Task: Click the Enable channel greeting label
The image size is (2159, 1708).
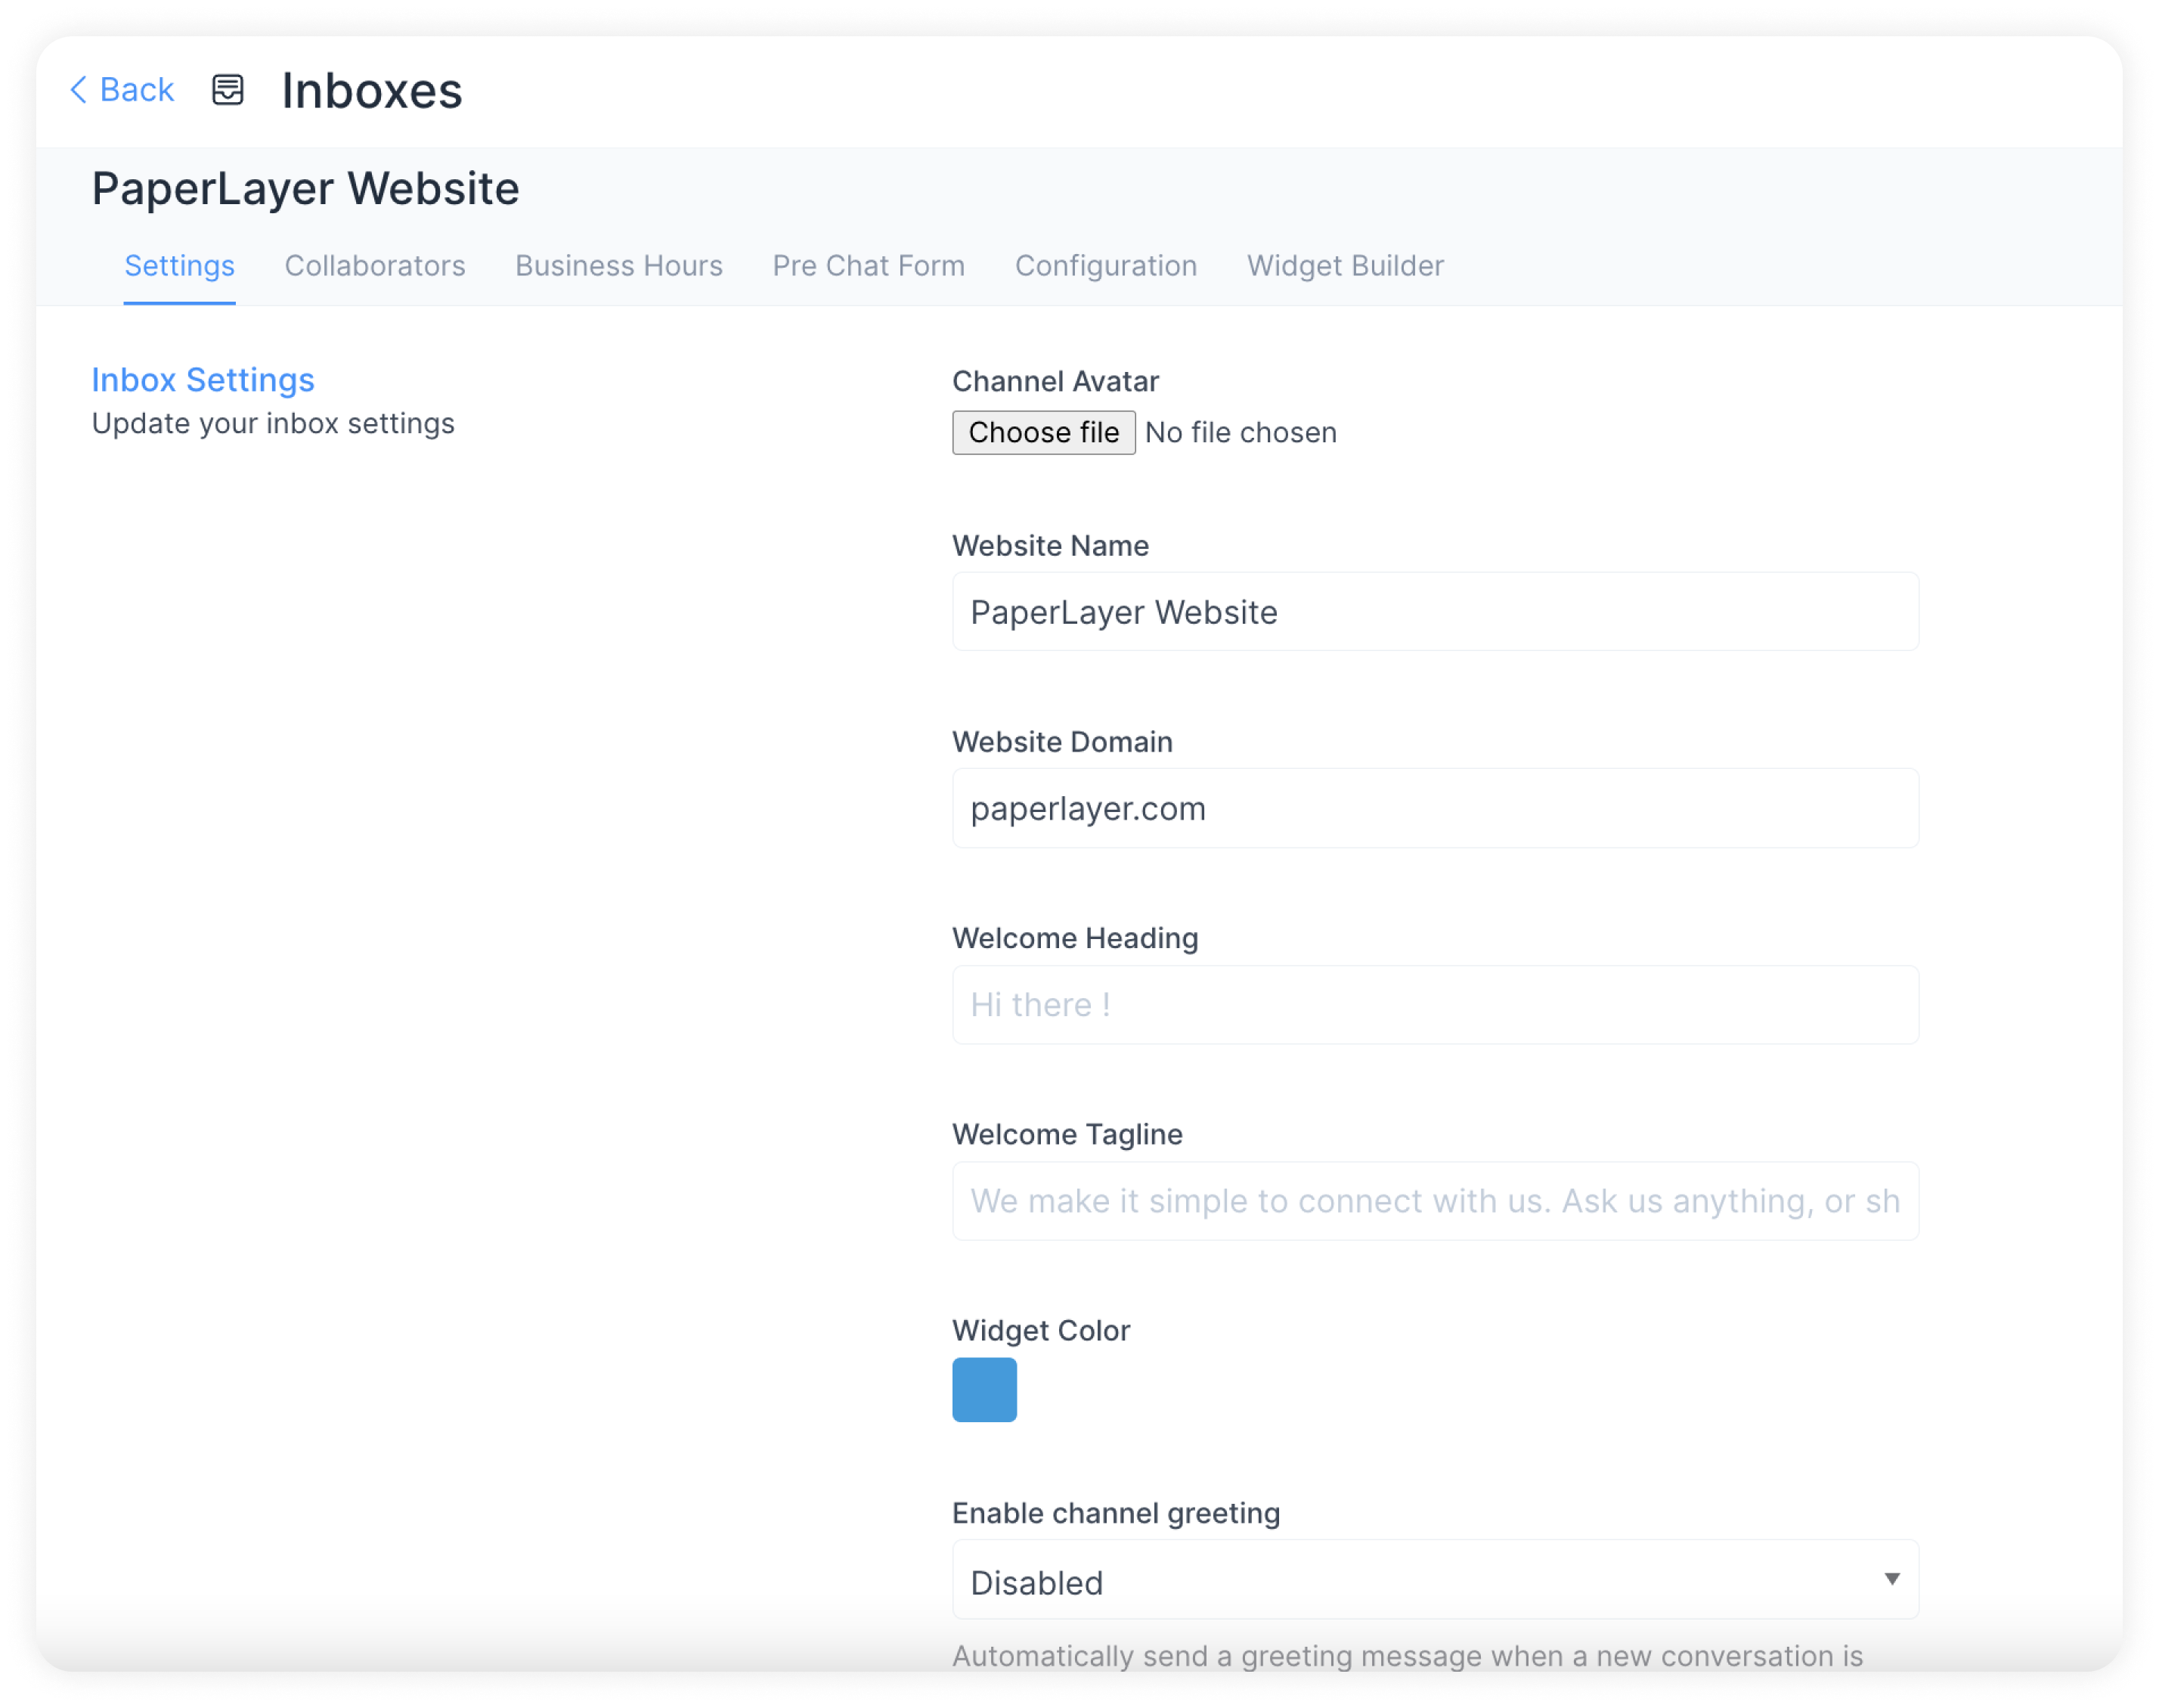Action: coord(1117,1514)
